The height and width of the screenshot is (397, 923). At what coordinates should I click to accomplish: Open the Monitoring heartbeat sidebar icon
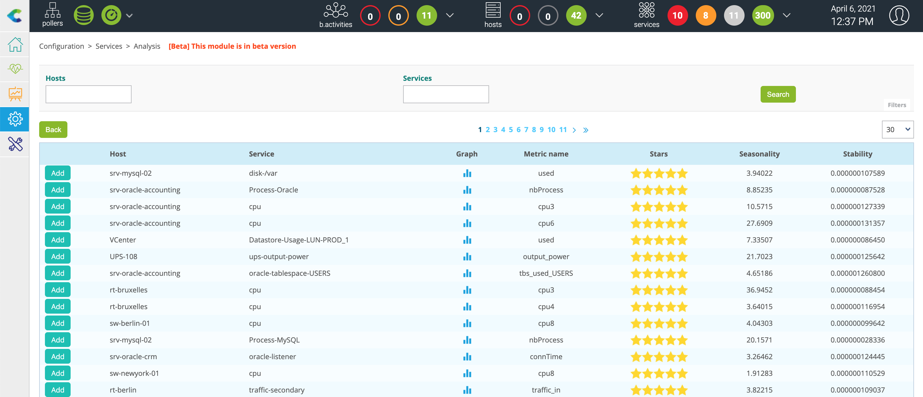[15, 68]
